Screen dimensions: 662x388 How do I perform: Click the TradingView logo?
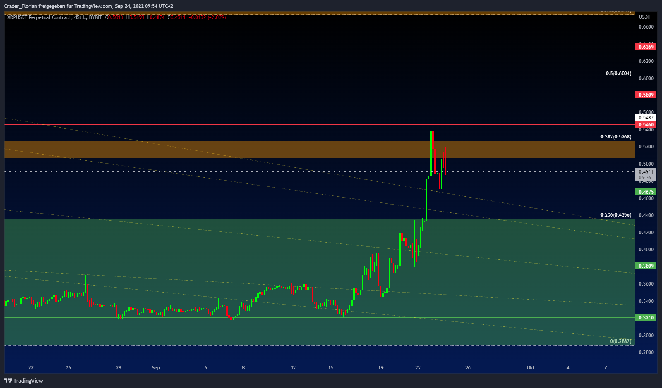24,381
